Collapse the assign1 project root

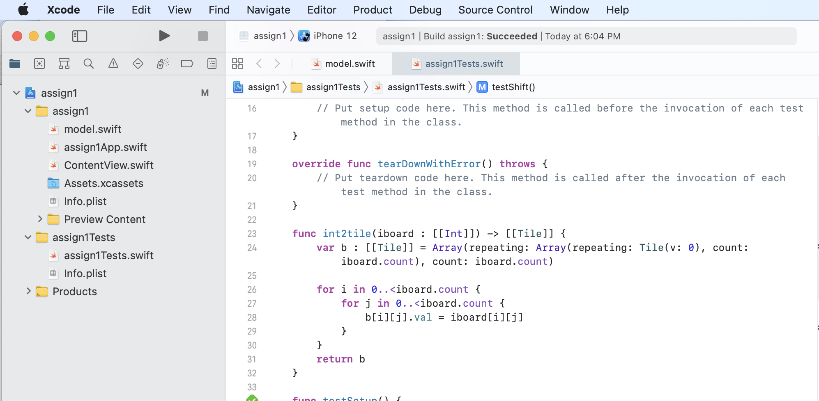16,93
